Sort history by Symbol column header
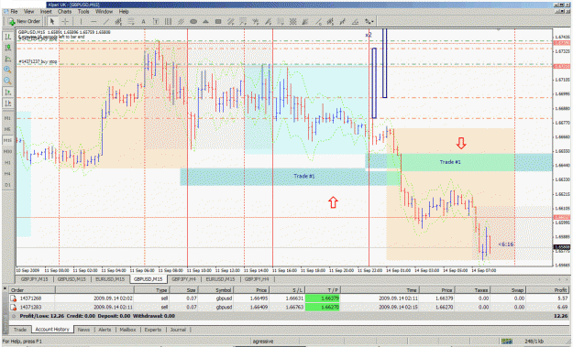Image resolution: width=573 pixels, height=347 pixels. 215,290
